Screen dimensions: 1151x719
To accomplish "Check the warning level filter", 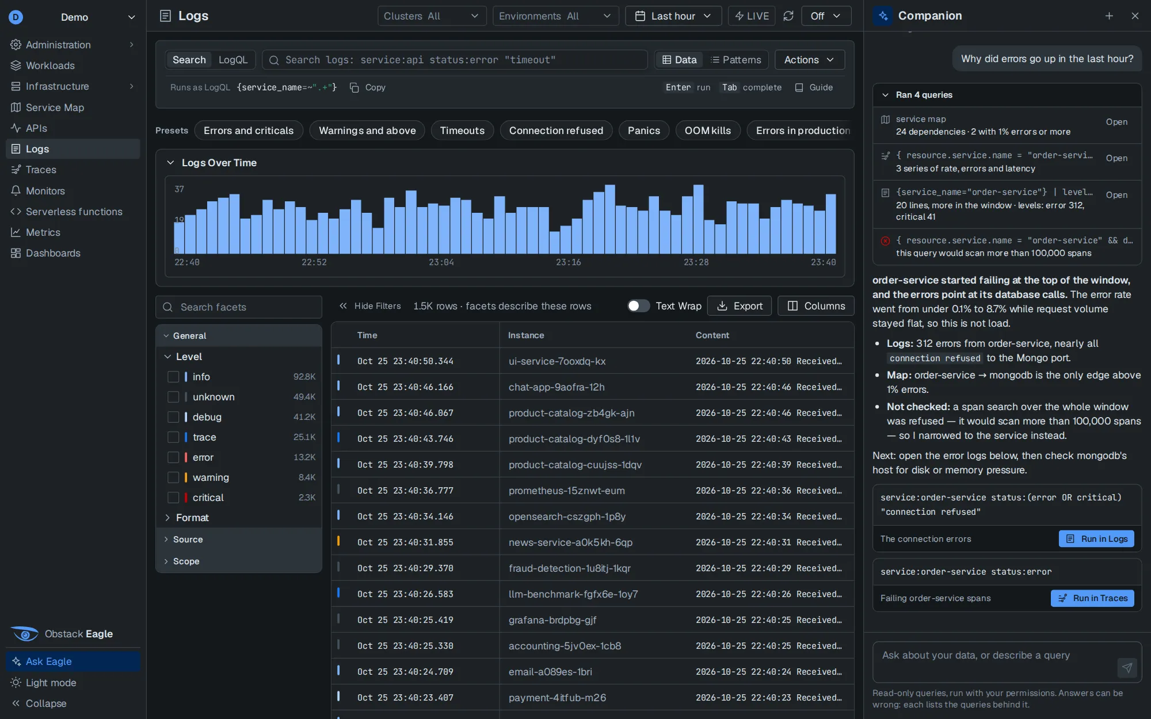I will click(x=173, y=477).
